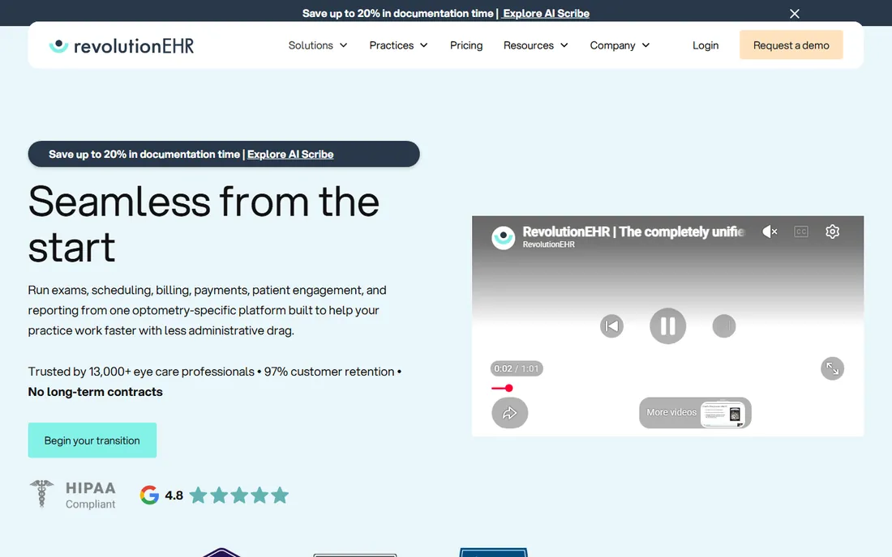892x557 pixels.
Task: Follow Explore AI Scribe link in hero pill
Action: point(290,155)
